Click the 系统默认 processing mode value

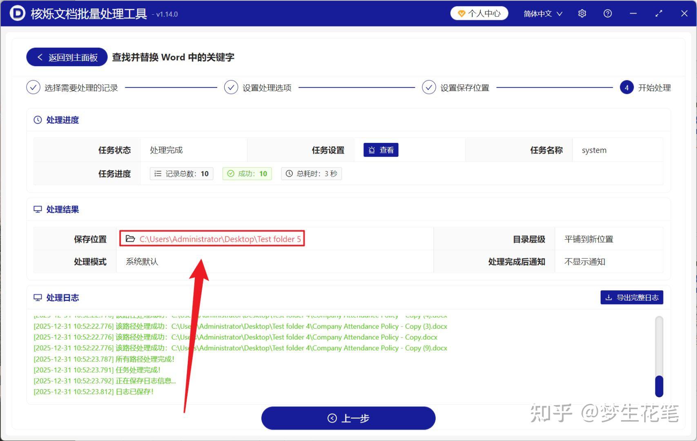142,262
